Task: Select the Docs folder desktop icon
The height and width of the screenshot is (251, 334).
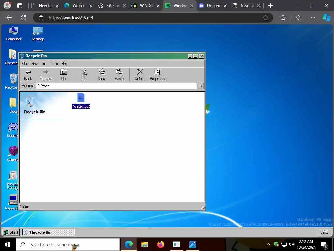Action: tap(13, 106)
